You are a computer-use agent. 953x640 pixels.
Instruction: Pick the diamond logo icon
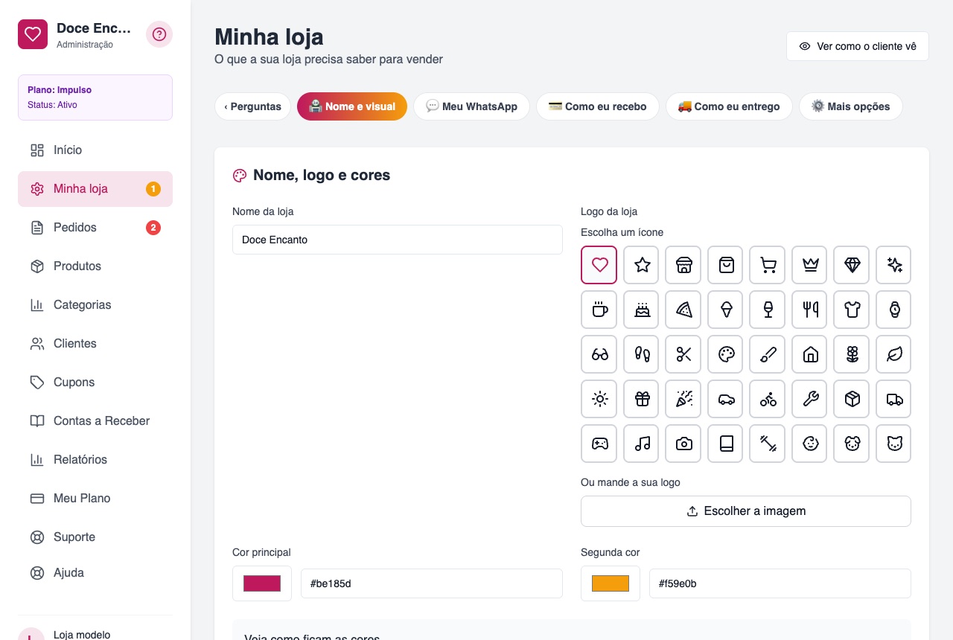coord(852,265)
